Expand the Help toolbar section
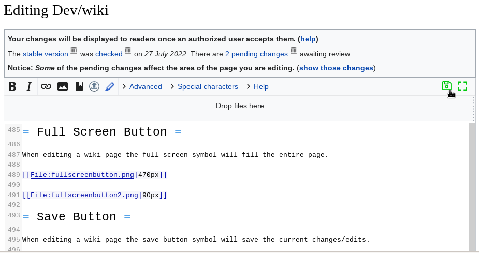Image resolution: width=479 pixels, height=253 pixels. pyautogui.click(x=260, y=86)
